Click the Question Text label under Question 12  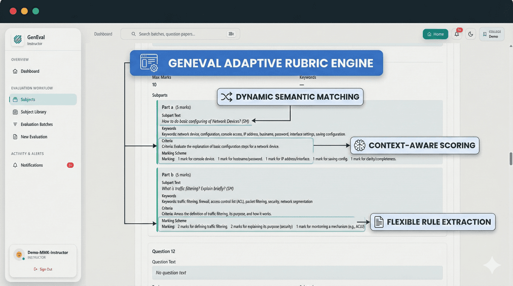coord(164,262)
